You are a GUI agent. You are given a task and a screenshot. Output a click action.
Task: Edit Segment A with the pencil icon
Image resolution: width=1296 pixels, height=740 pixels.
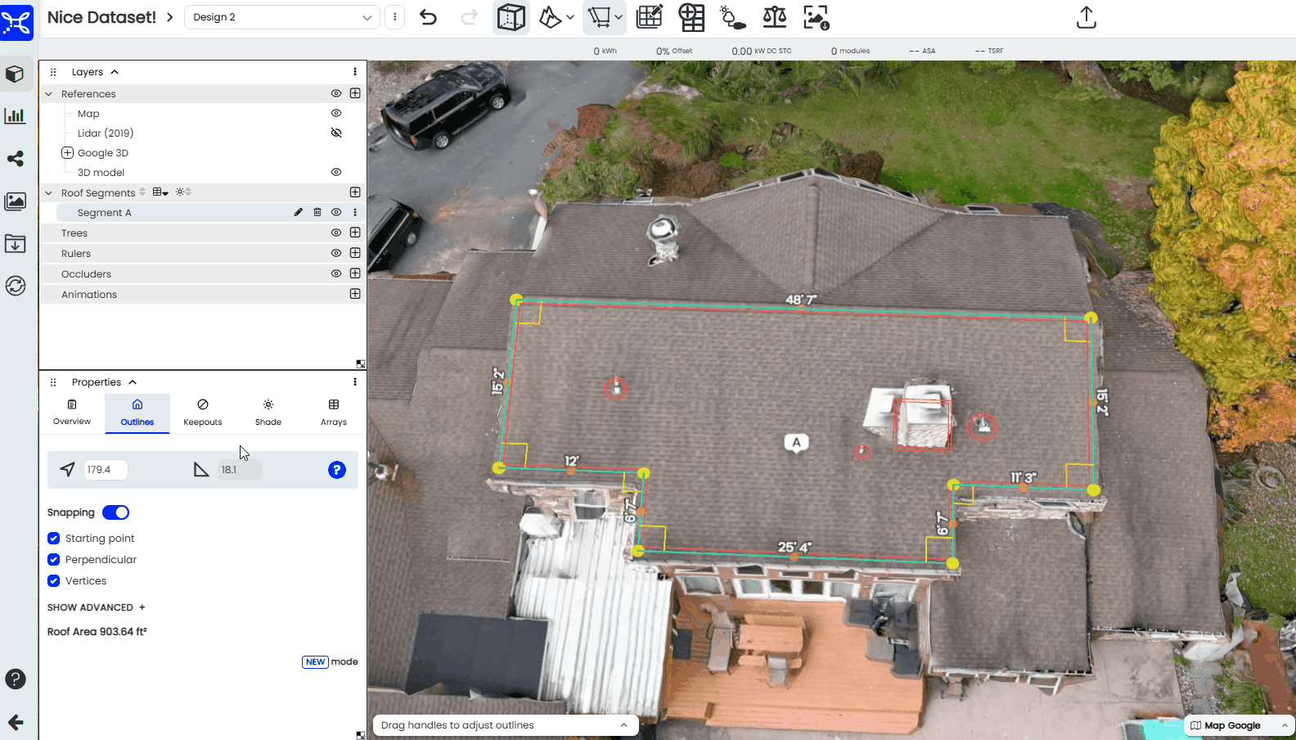[299, 212]
